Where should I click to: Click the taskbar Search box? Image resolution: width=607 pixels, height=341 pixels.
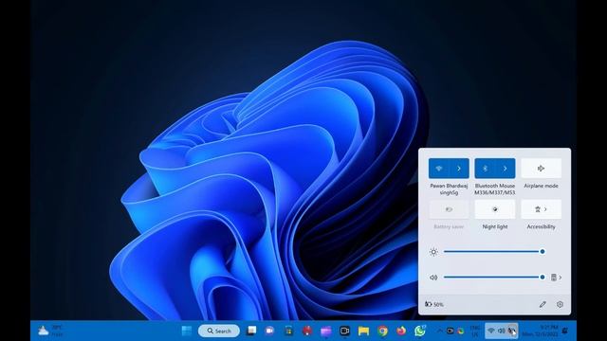click(x=219, y=331)
